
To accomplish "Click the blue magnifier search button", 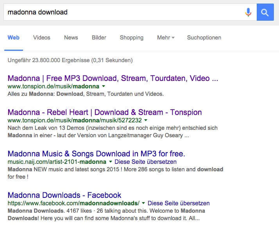I will [265, 12].
